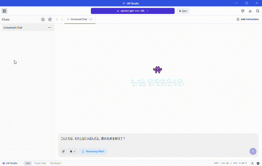Switch to Developer mode
The height and width of the screenshot is (166, 262).
56,163
